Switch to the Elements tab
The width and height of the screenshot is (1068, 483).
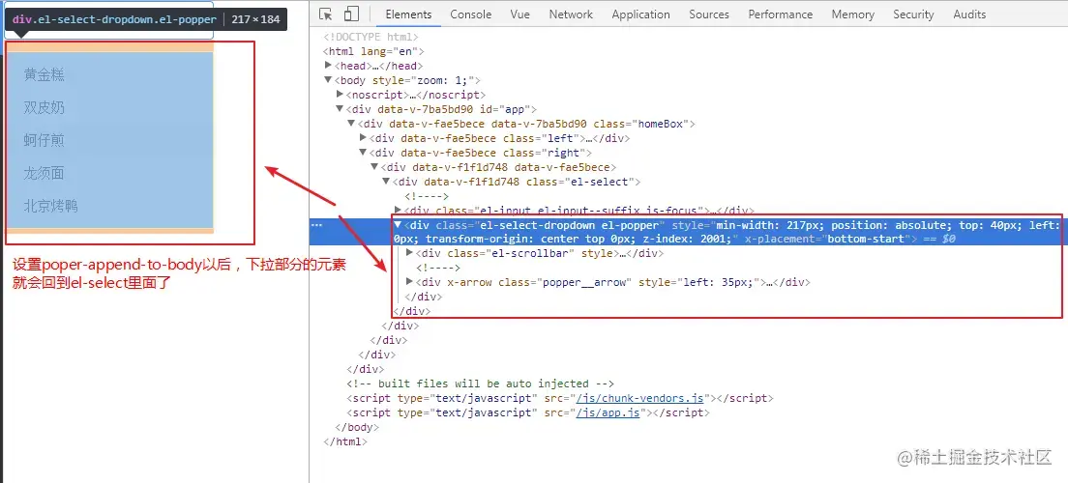pyautogui.click(x=408, y=14)
